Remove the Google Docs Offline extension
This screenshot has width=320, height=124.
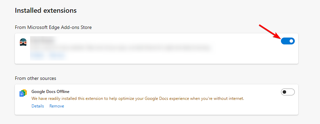(57, 106)
